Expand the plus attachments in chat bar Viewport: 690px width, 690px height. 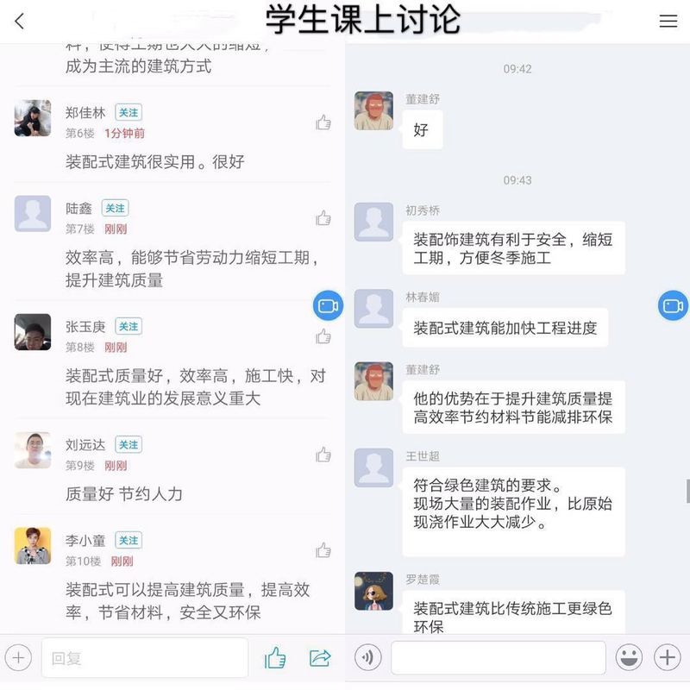click(x=667, y=658)
